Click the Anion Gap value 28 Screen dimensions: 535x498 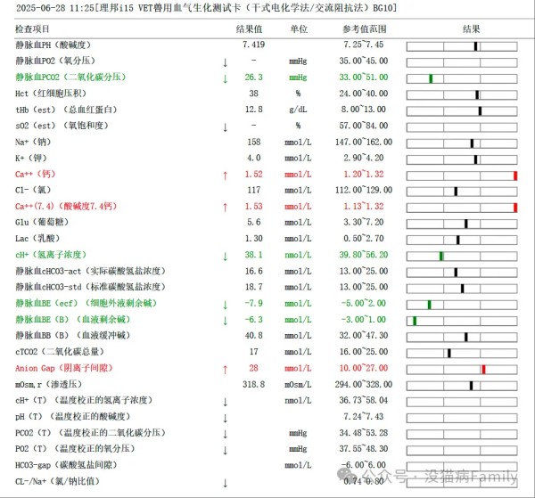(x=253, y=368)
